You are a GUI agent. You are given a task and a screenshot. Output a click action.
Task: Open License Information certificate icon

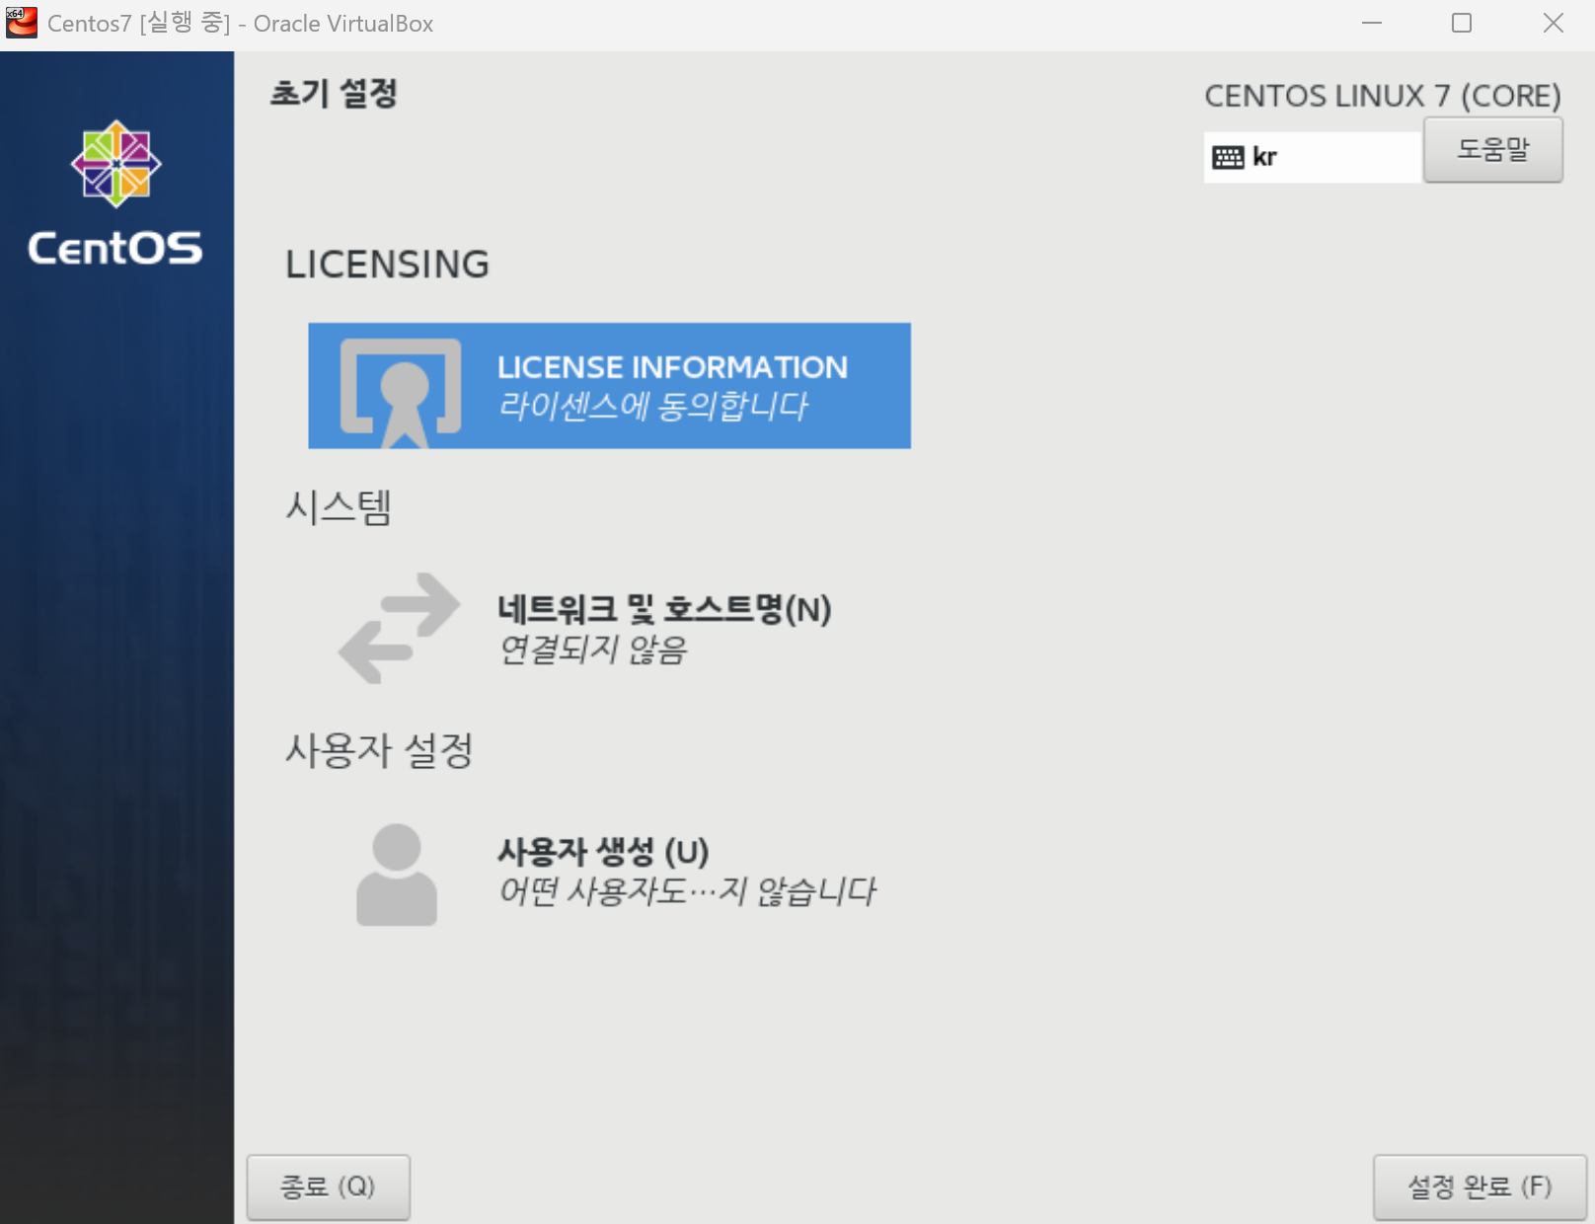400,392
